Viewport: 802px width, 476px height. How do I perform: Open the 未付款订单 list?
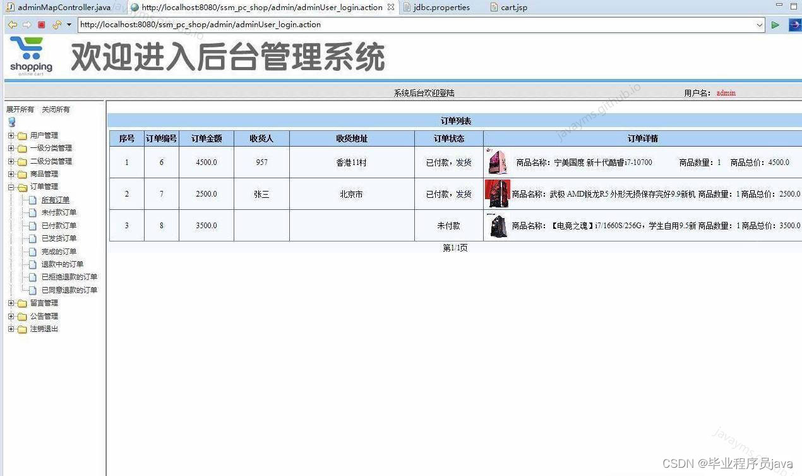tap(57, 212)
